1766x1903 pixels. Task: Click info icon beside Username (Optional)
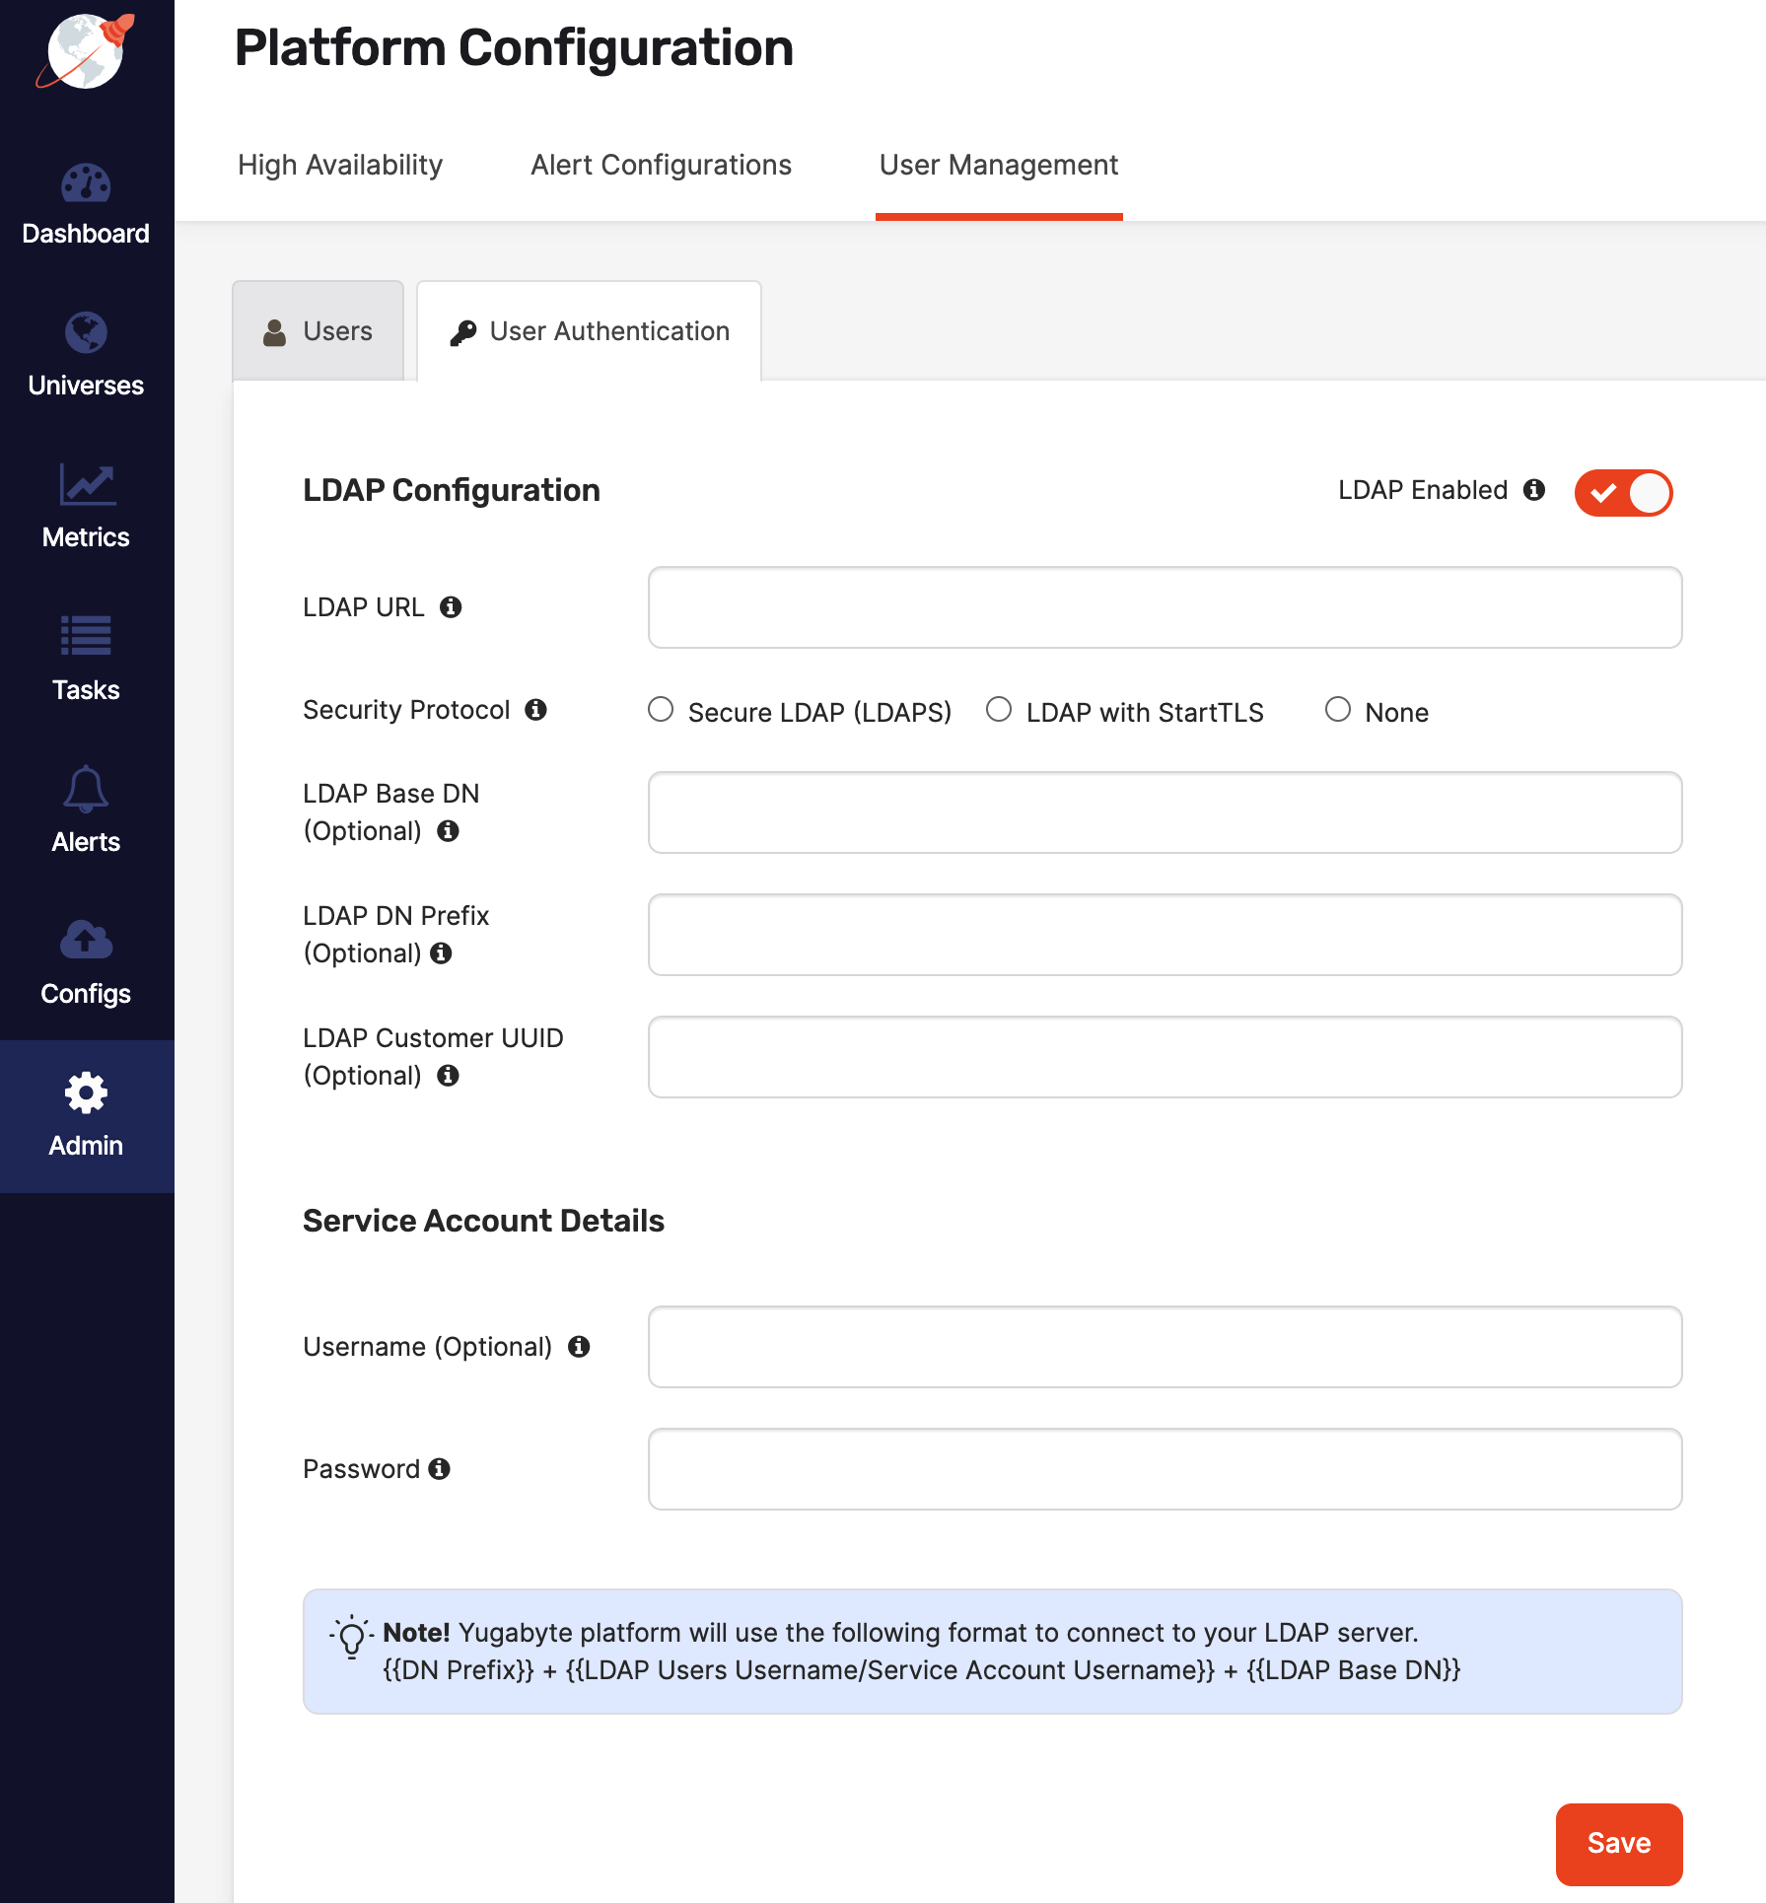(579, 1347)
